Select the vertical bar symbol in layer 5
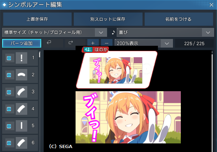The image size is (217, 152). (x=21, y=126)
